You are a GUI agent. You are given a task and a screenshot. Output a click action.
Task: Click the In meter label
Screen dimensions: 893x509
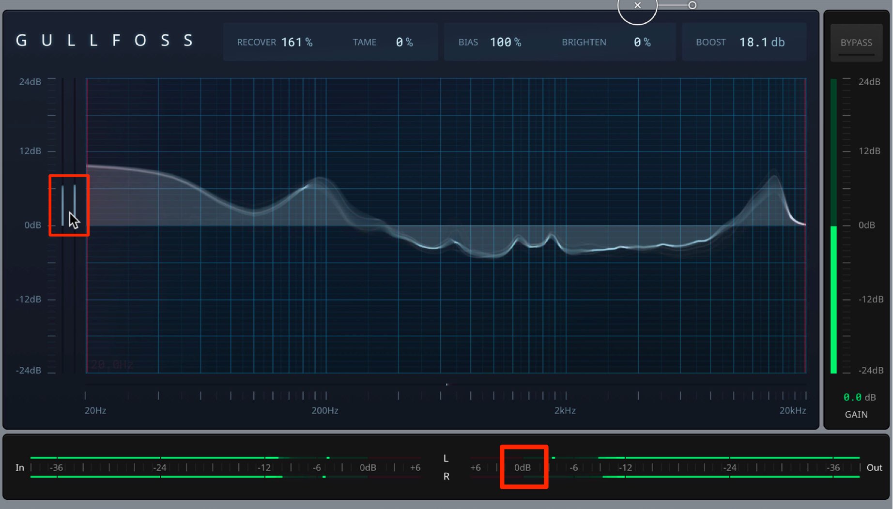20,468
